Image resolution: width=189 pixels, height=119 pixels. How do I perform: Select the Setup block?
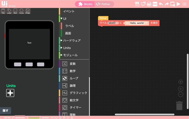click(x=103, y=18)
